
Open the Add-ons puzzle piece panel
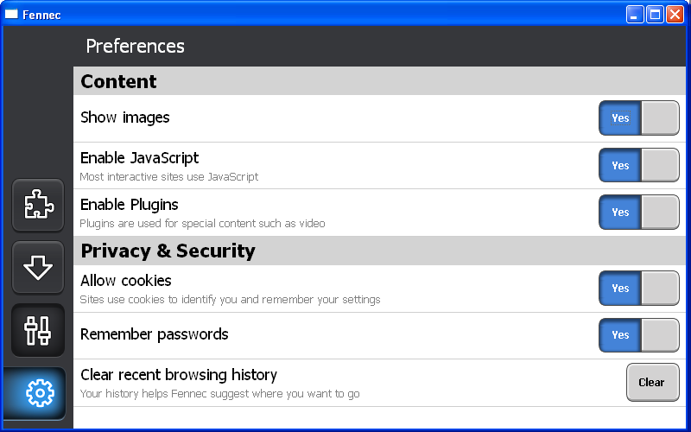tap(38, 205)
